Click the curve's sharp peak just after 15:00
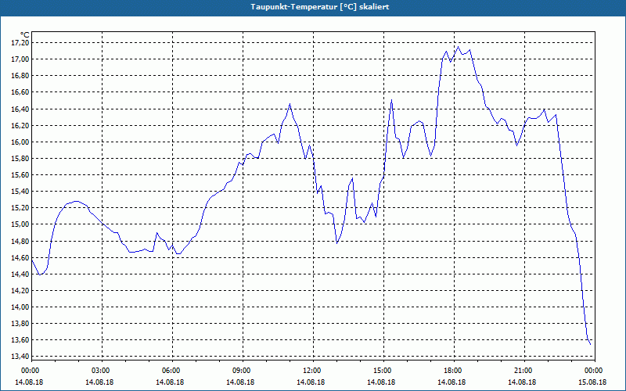The width and height of the screenshot is (626, 391). [392, 100]
